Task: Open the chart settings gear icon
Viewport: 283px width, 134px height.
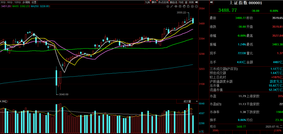Action: tap(168, 6)
